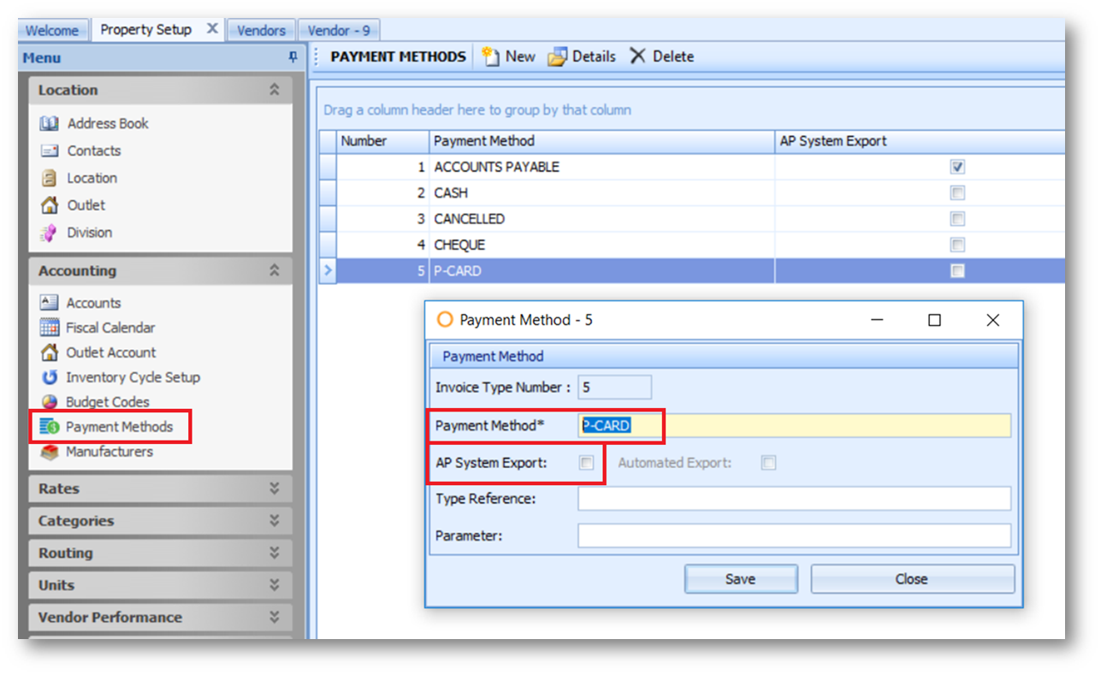This screenshot has width=1101, height=675.
Task: Click the Outlet Account house icon
Action: (x=50, y=352)
